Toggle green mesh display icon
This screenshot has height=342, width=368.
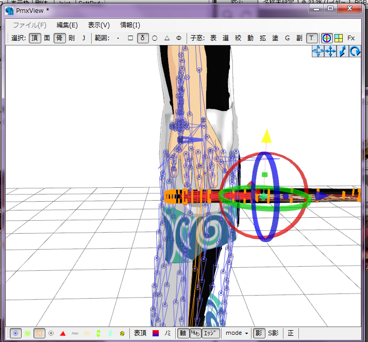[x=27, y=333]
